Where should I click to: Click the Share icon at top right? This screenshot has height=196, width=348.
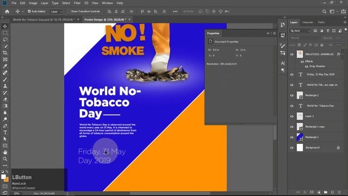(343, 11)
